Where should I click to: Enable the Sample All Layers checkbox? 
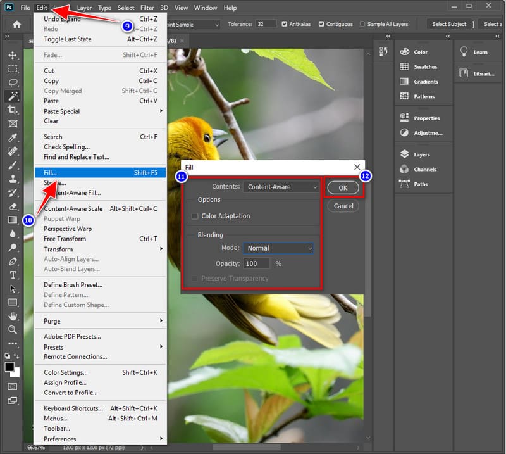click(362, 24)
